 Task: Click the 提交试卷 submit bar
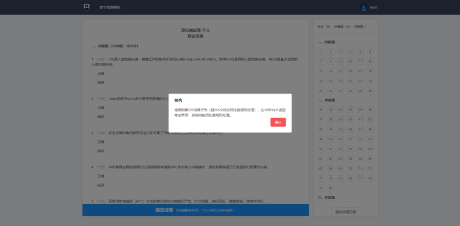[x=195, y=210]
